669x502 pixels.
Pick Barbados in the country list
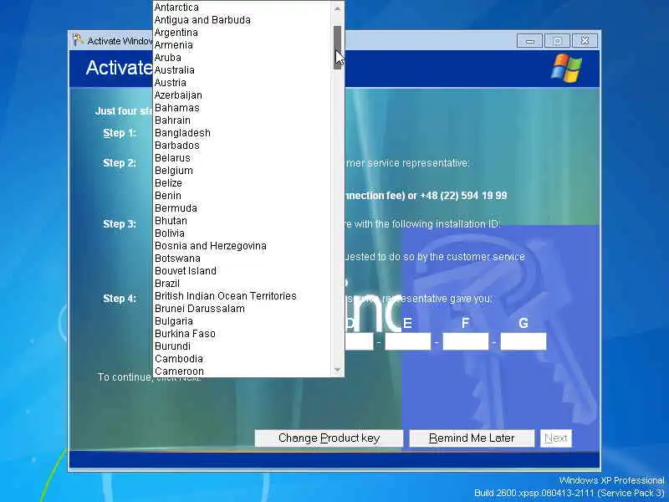pos(242,145)
